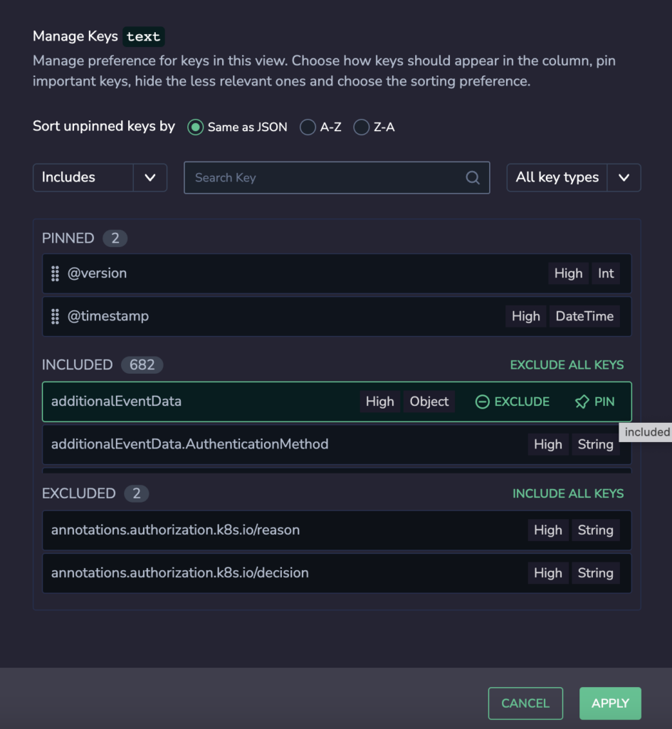672x729 pixels.
Task: Click the drag handle icon beside @timestamp
Action: (55, 316)
